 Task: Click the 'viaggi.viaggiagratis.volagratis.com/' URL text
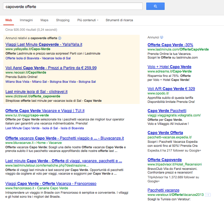tap(174, 115)
